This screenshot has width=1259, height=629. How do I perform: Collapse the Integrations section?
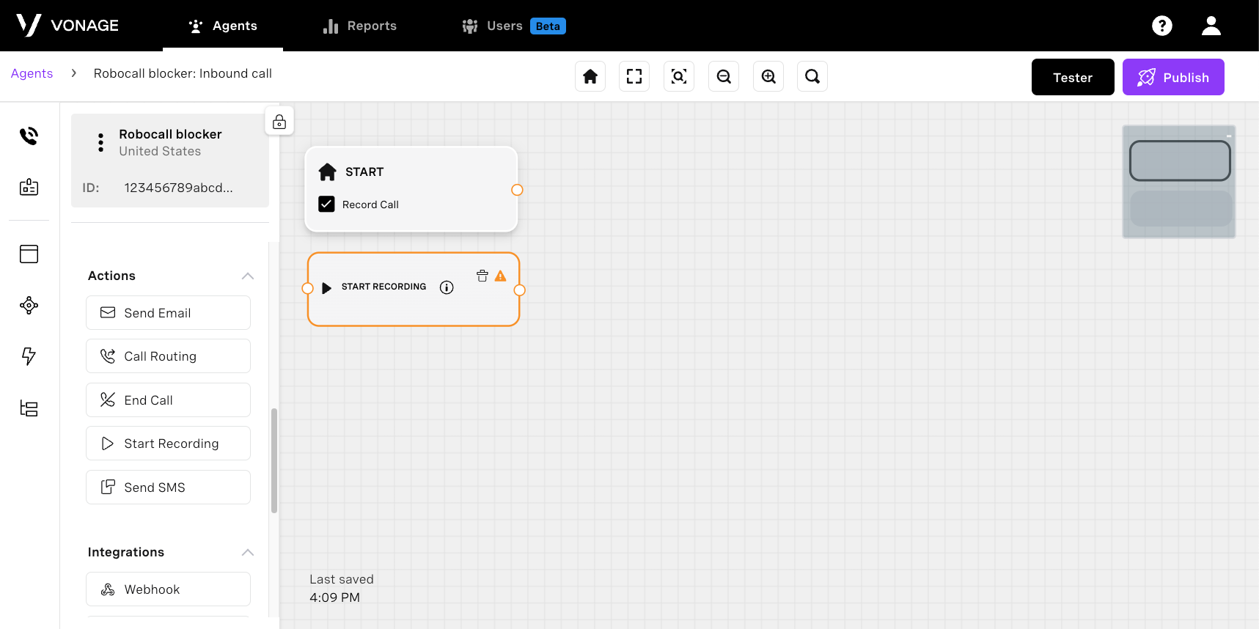(x=248, y=552)
